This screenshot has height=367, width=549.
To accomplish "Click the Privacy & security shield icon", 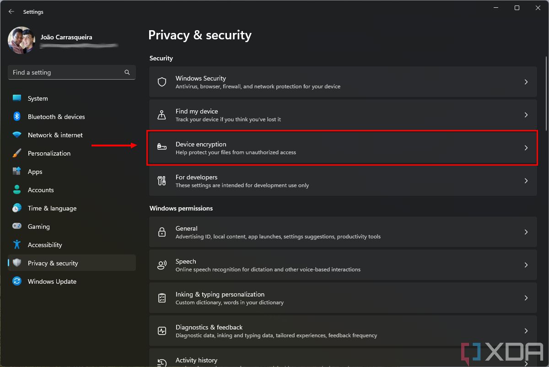I will coord(17,263).
